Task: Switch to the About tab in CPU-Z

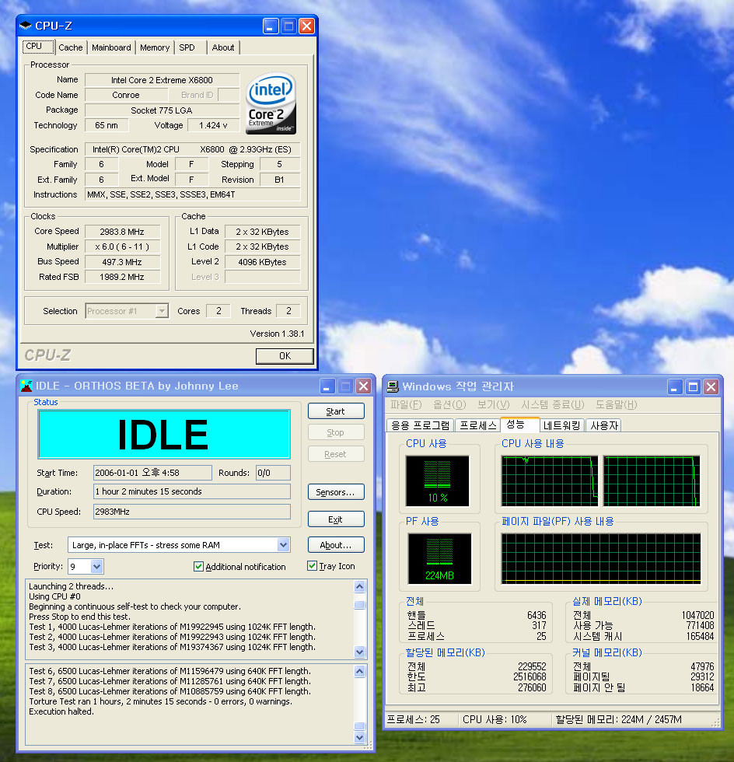Action: pos(223,47)
